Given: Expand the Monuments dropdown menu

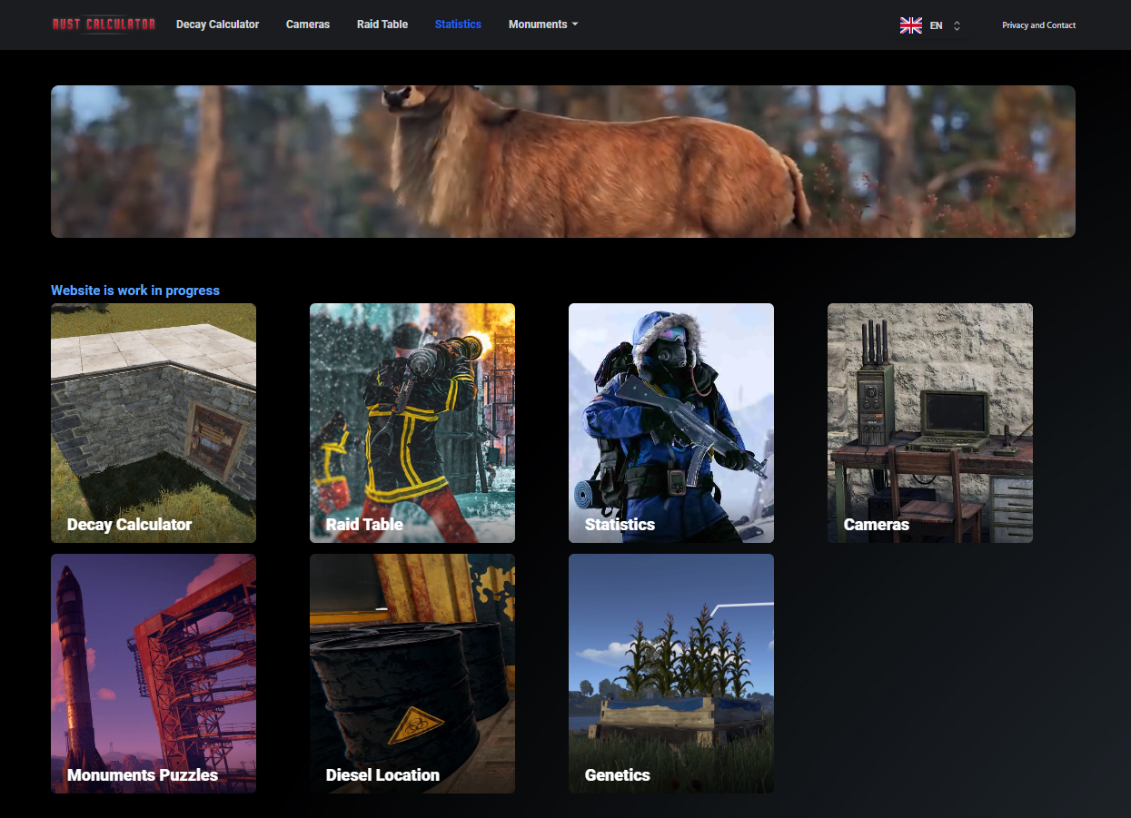Looking at the screenshot, I should pyautogui.click(x=543, y=25).
